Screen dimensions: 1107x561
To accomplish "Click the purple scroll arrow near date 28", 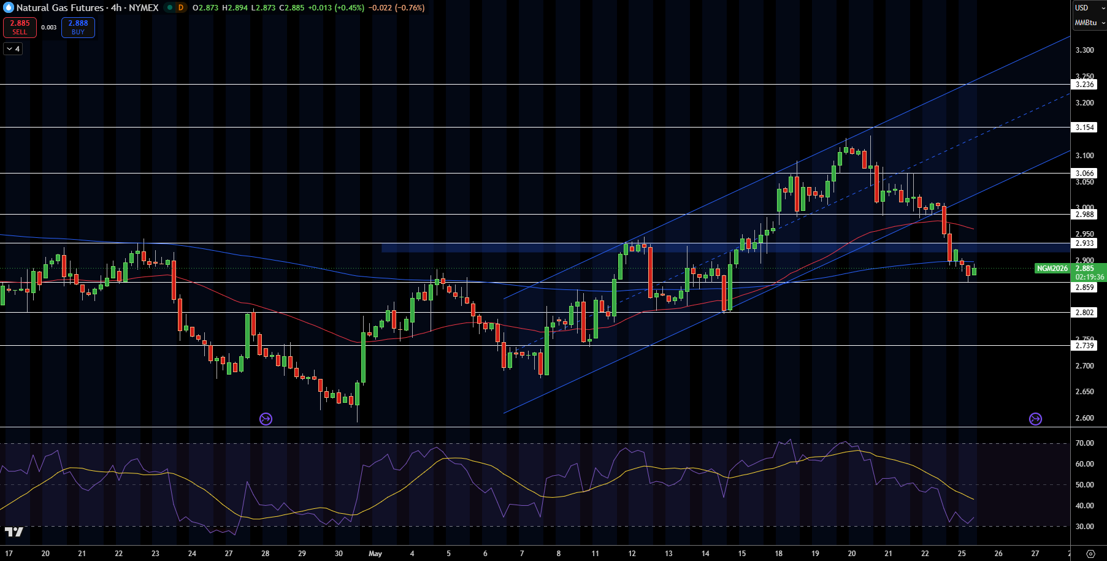I will pos(266,419).
